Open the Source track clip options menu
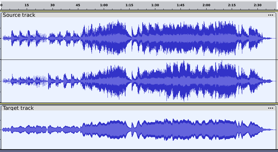Viewport: 278px width, 152px height. pyautogui.click(x=271, y=15)
